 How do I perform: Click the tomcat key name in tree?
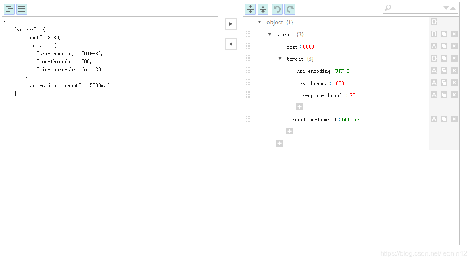295,59
